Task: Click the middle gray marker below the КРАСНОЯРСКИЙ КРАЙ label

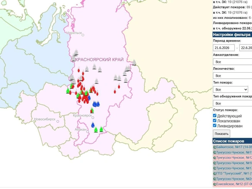Action: 94,66
